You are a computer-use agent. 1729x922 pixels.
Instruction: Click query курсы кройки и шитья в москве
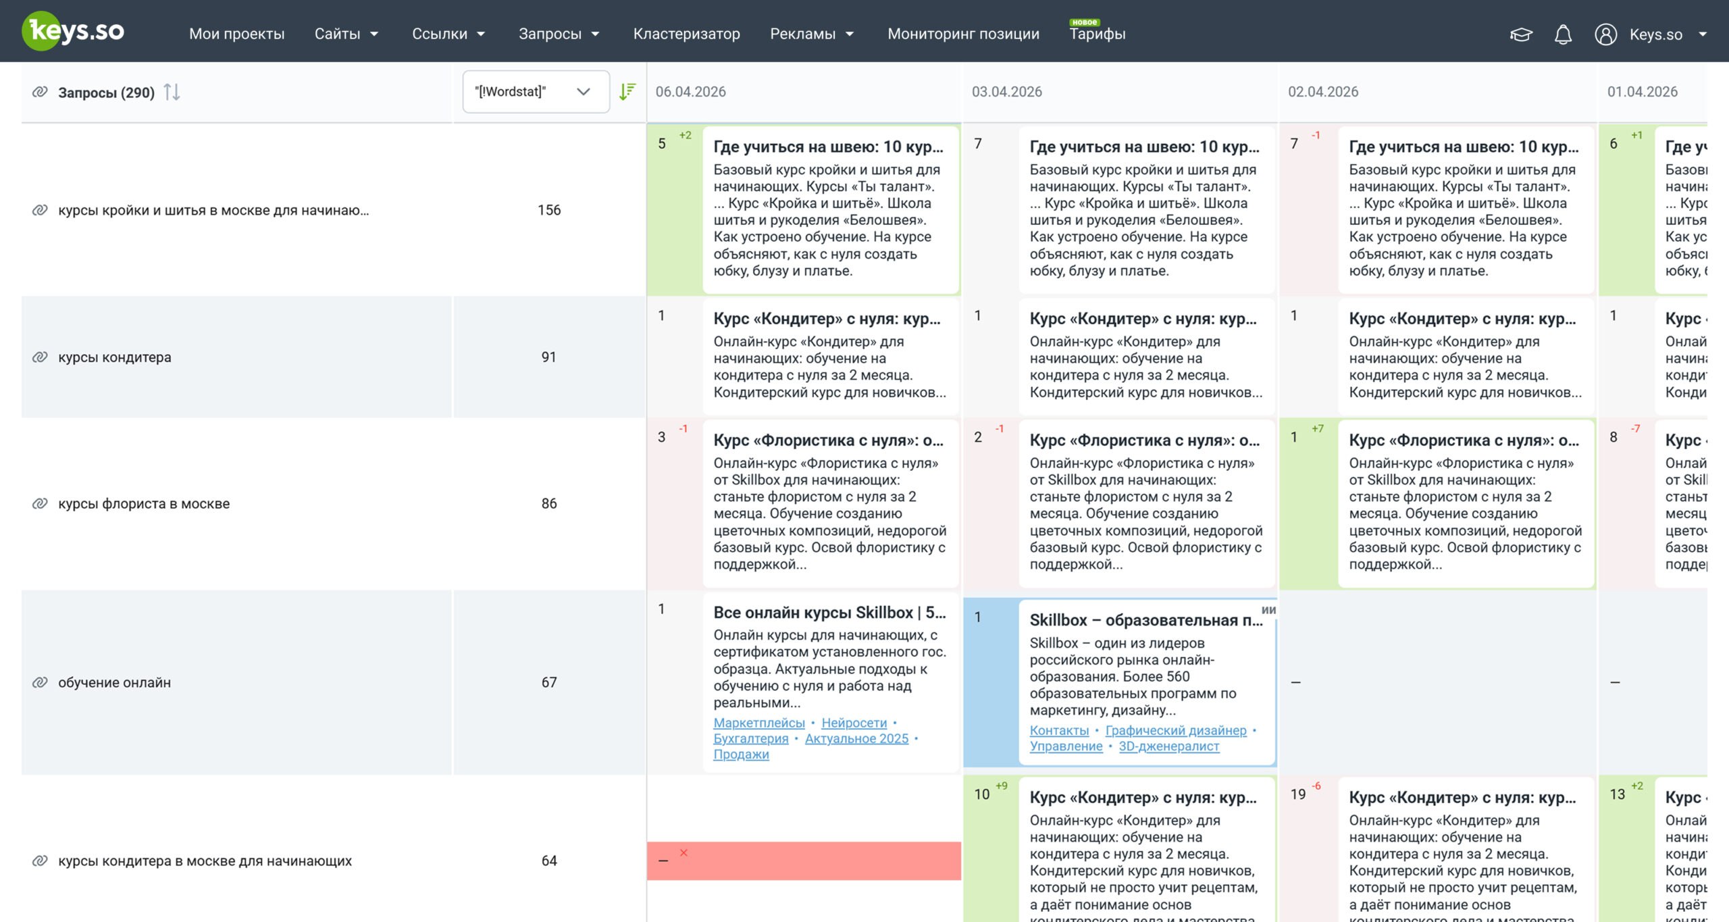[x=213, y=210]
